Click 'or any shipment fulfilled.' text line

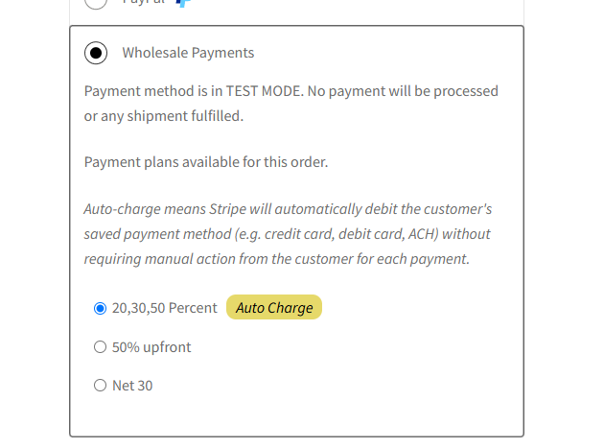tap(164, 116)
